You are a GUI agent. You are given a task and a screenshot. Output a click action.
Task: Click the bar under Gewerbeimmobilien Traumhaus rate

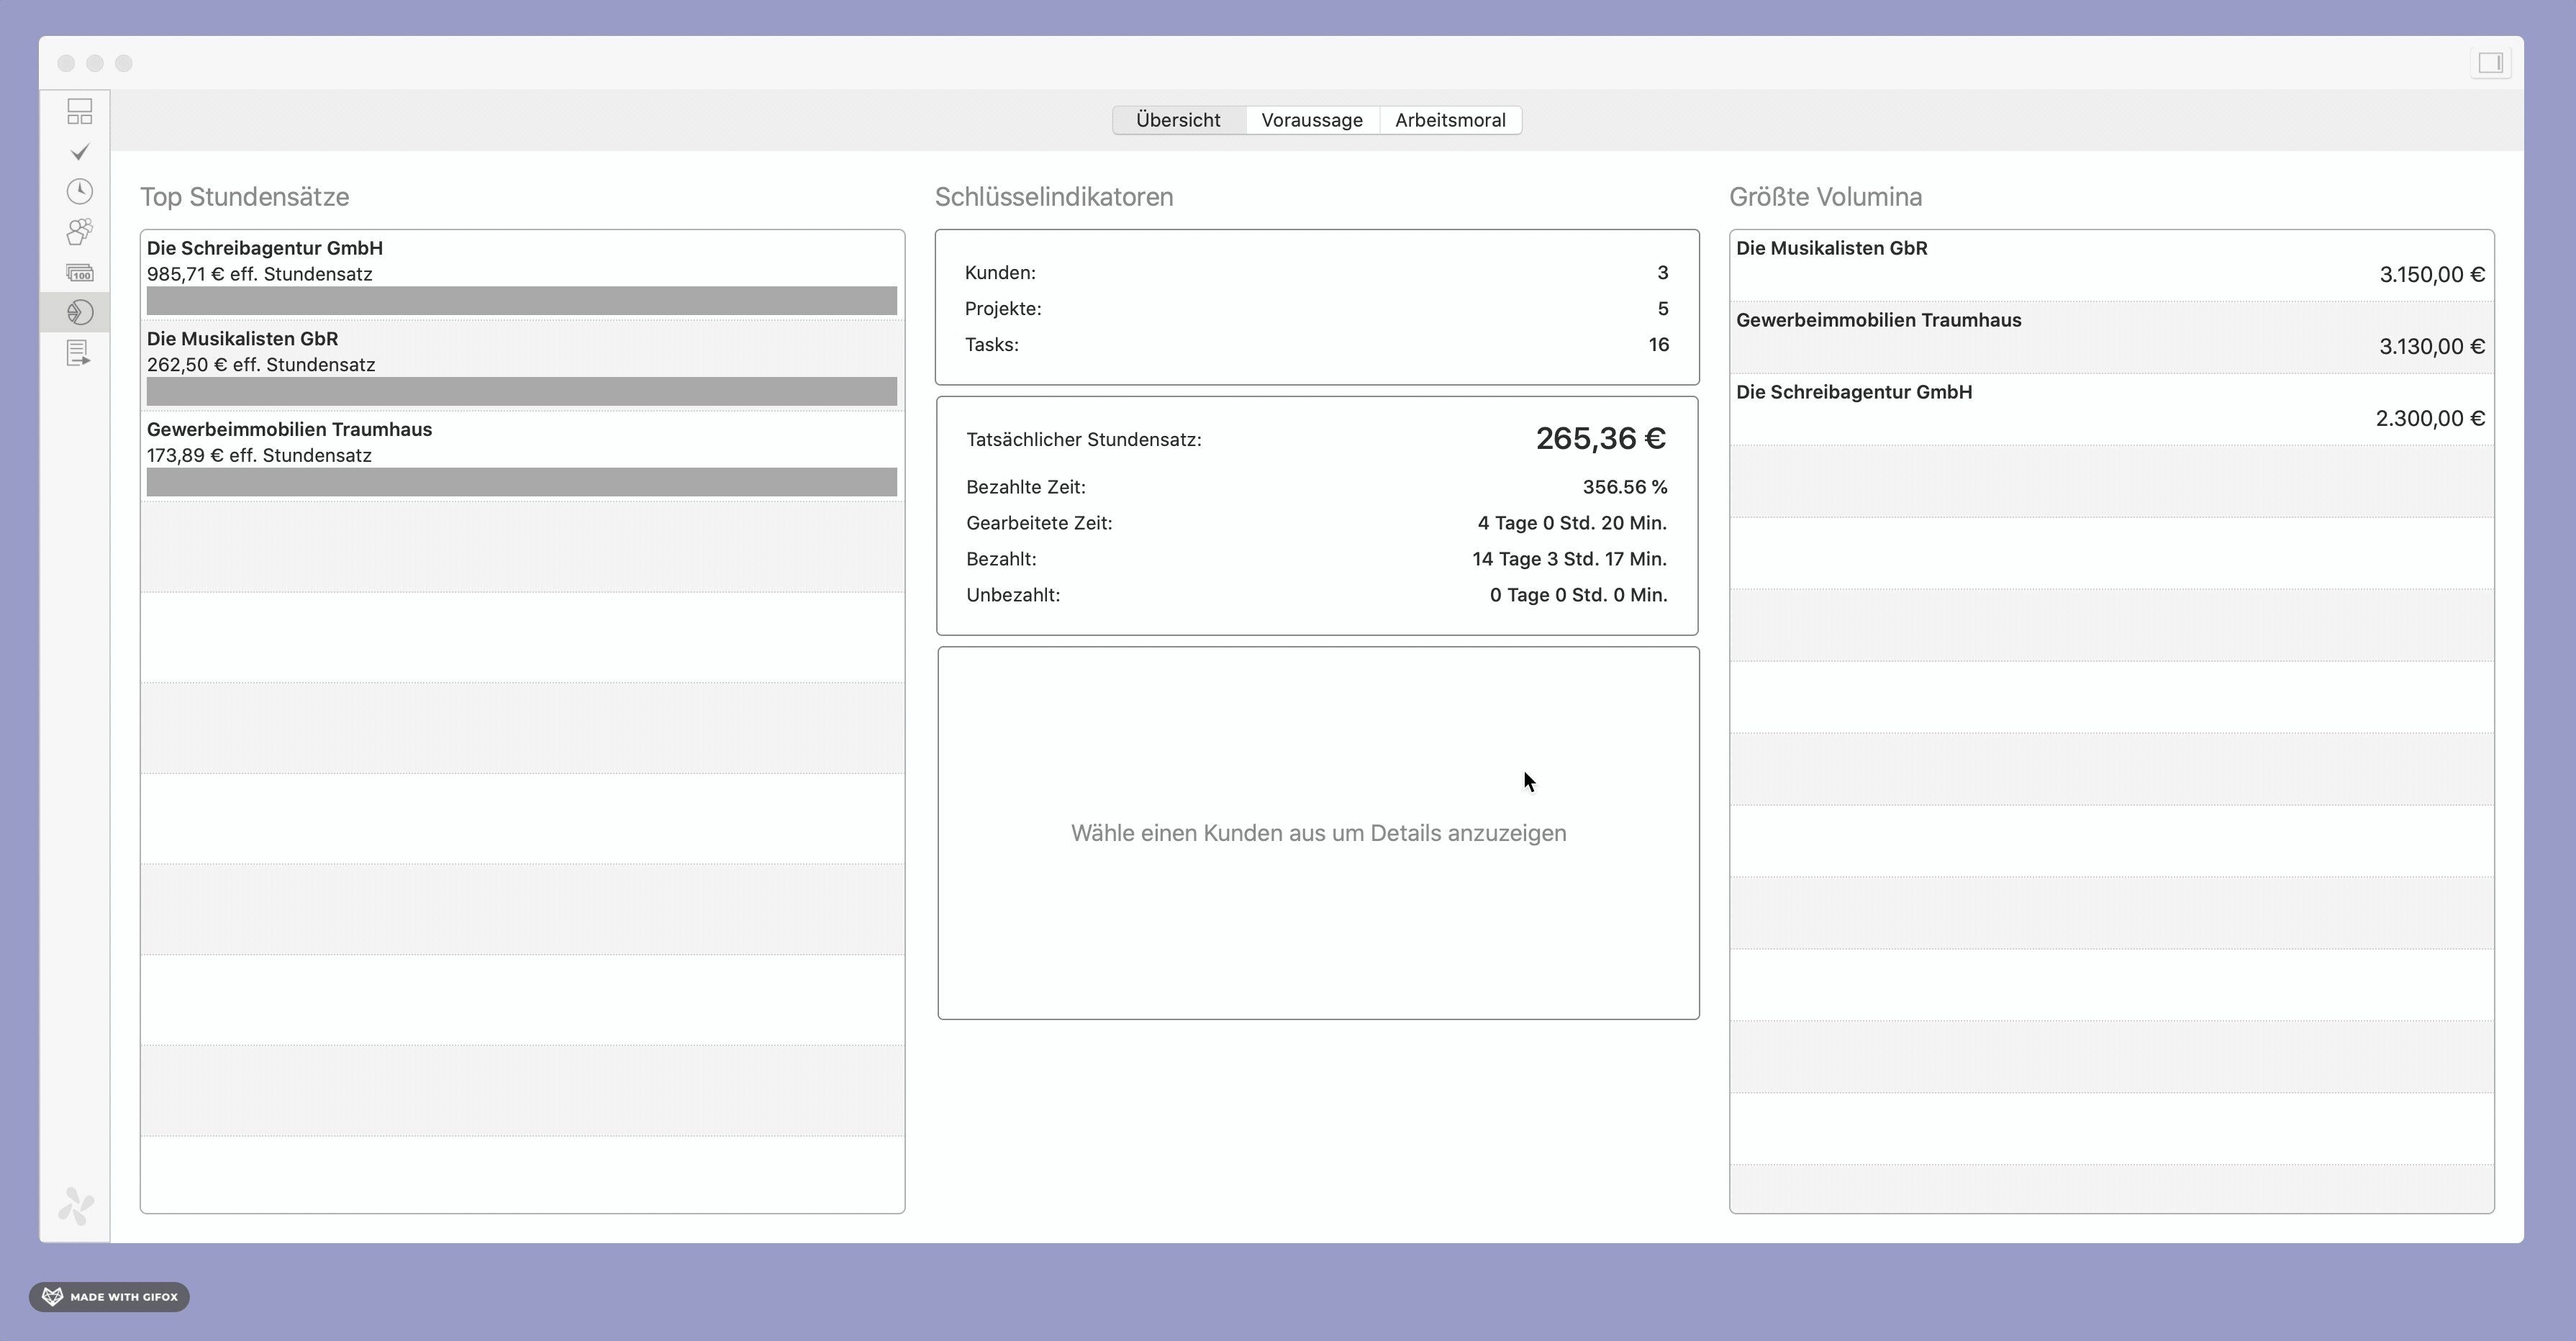522,482
